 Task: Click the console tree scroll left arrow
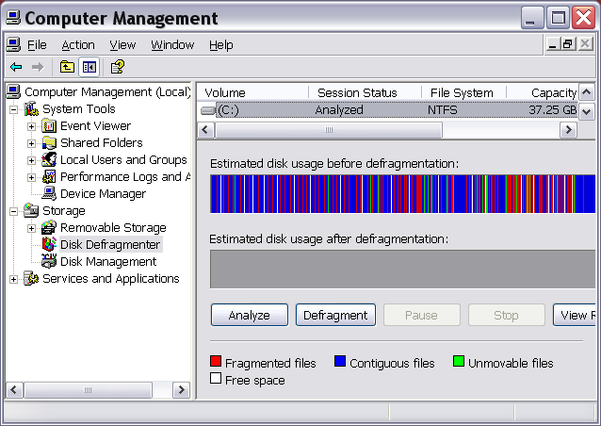(x=15, y=390)
